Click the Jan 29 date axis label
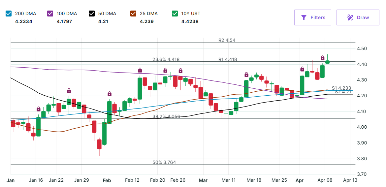 click(81, 180)
